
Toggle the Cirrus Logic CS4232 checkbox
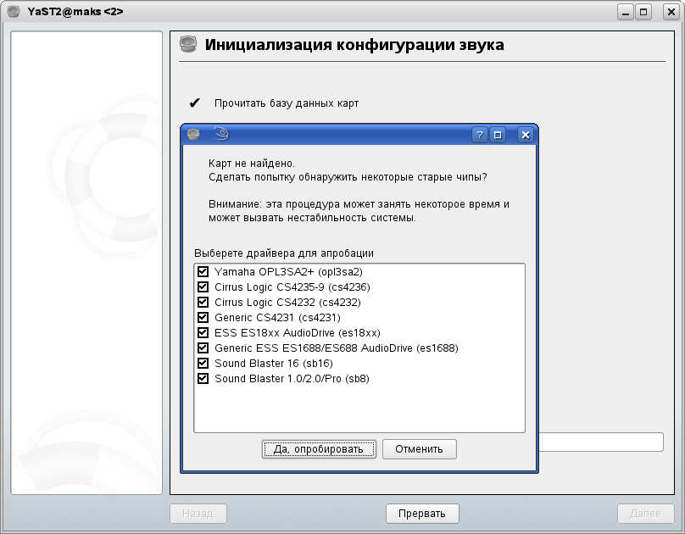[x=202, y=302]
